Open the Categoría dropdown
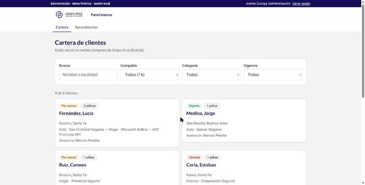The width and height of the screenshot is (365, 185). pyautogui.click(x=211, y=75)
